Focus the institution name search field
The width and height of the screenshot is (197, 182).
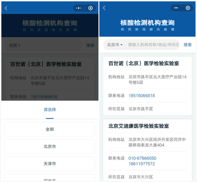(x=153, y=45)
